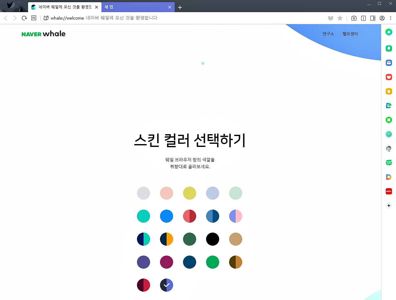Go back with the back arrow
The height and width of the screenshot is (300, 396).
pos(6,18)
